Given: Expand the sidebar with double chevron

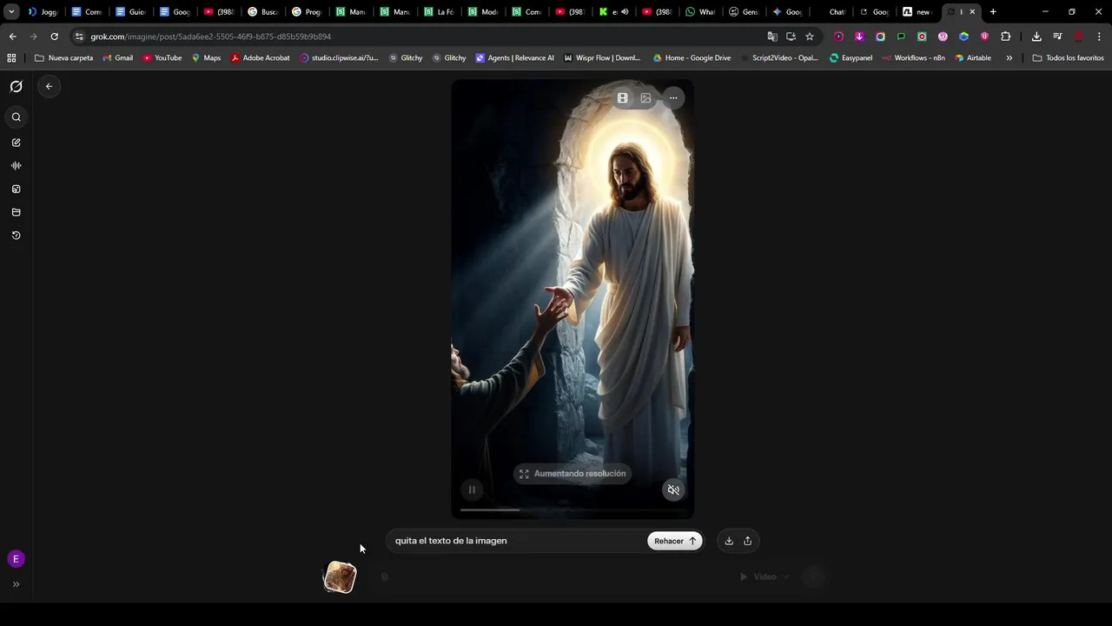Looking at the screenshot, I should [16, 584].
